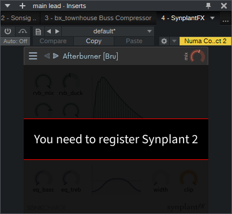Screen dimensions: 232x214
Task: Click the Numa Co..ct 2 focus button
Action: [x=205, y=41]
